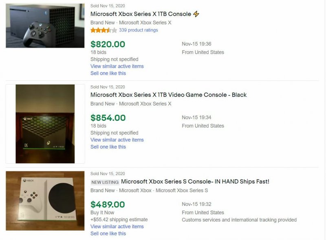Click View similar active items under the $820 listing
Viewport: 326px width, 240px height.
[x=117, y=66]
